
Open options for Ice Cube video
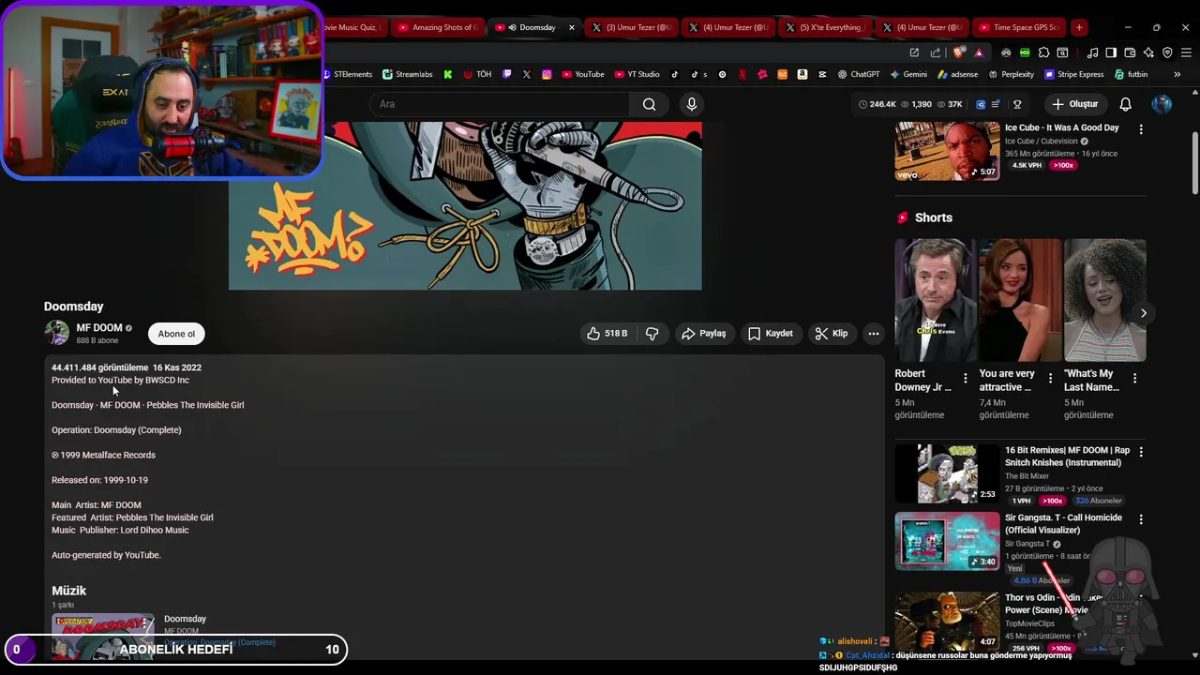pyautogui.click(x=1141, y=128)
